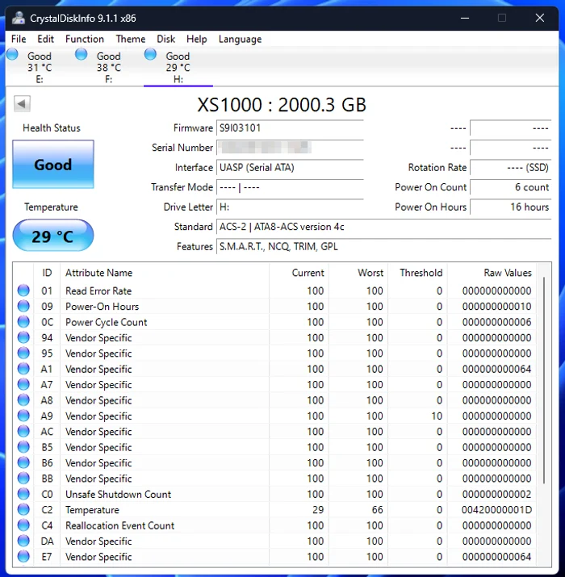
Task: Switch to the F: 38 °C drive tab text
Action: click(109, 67)
